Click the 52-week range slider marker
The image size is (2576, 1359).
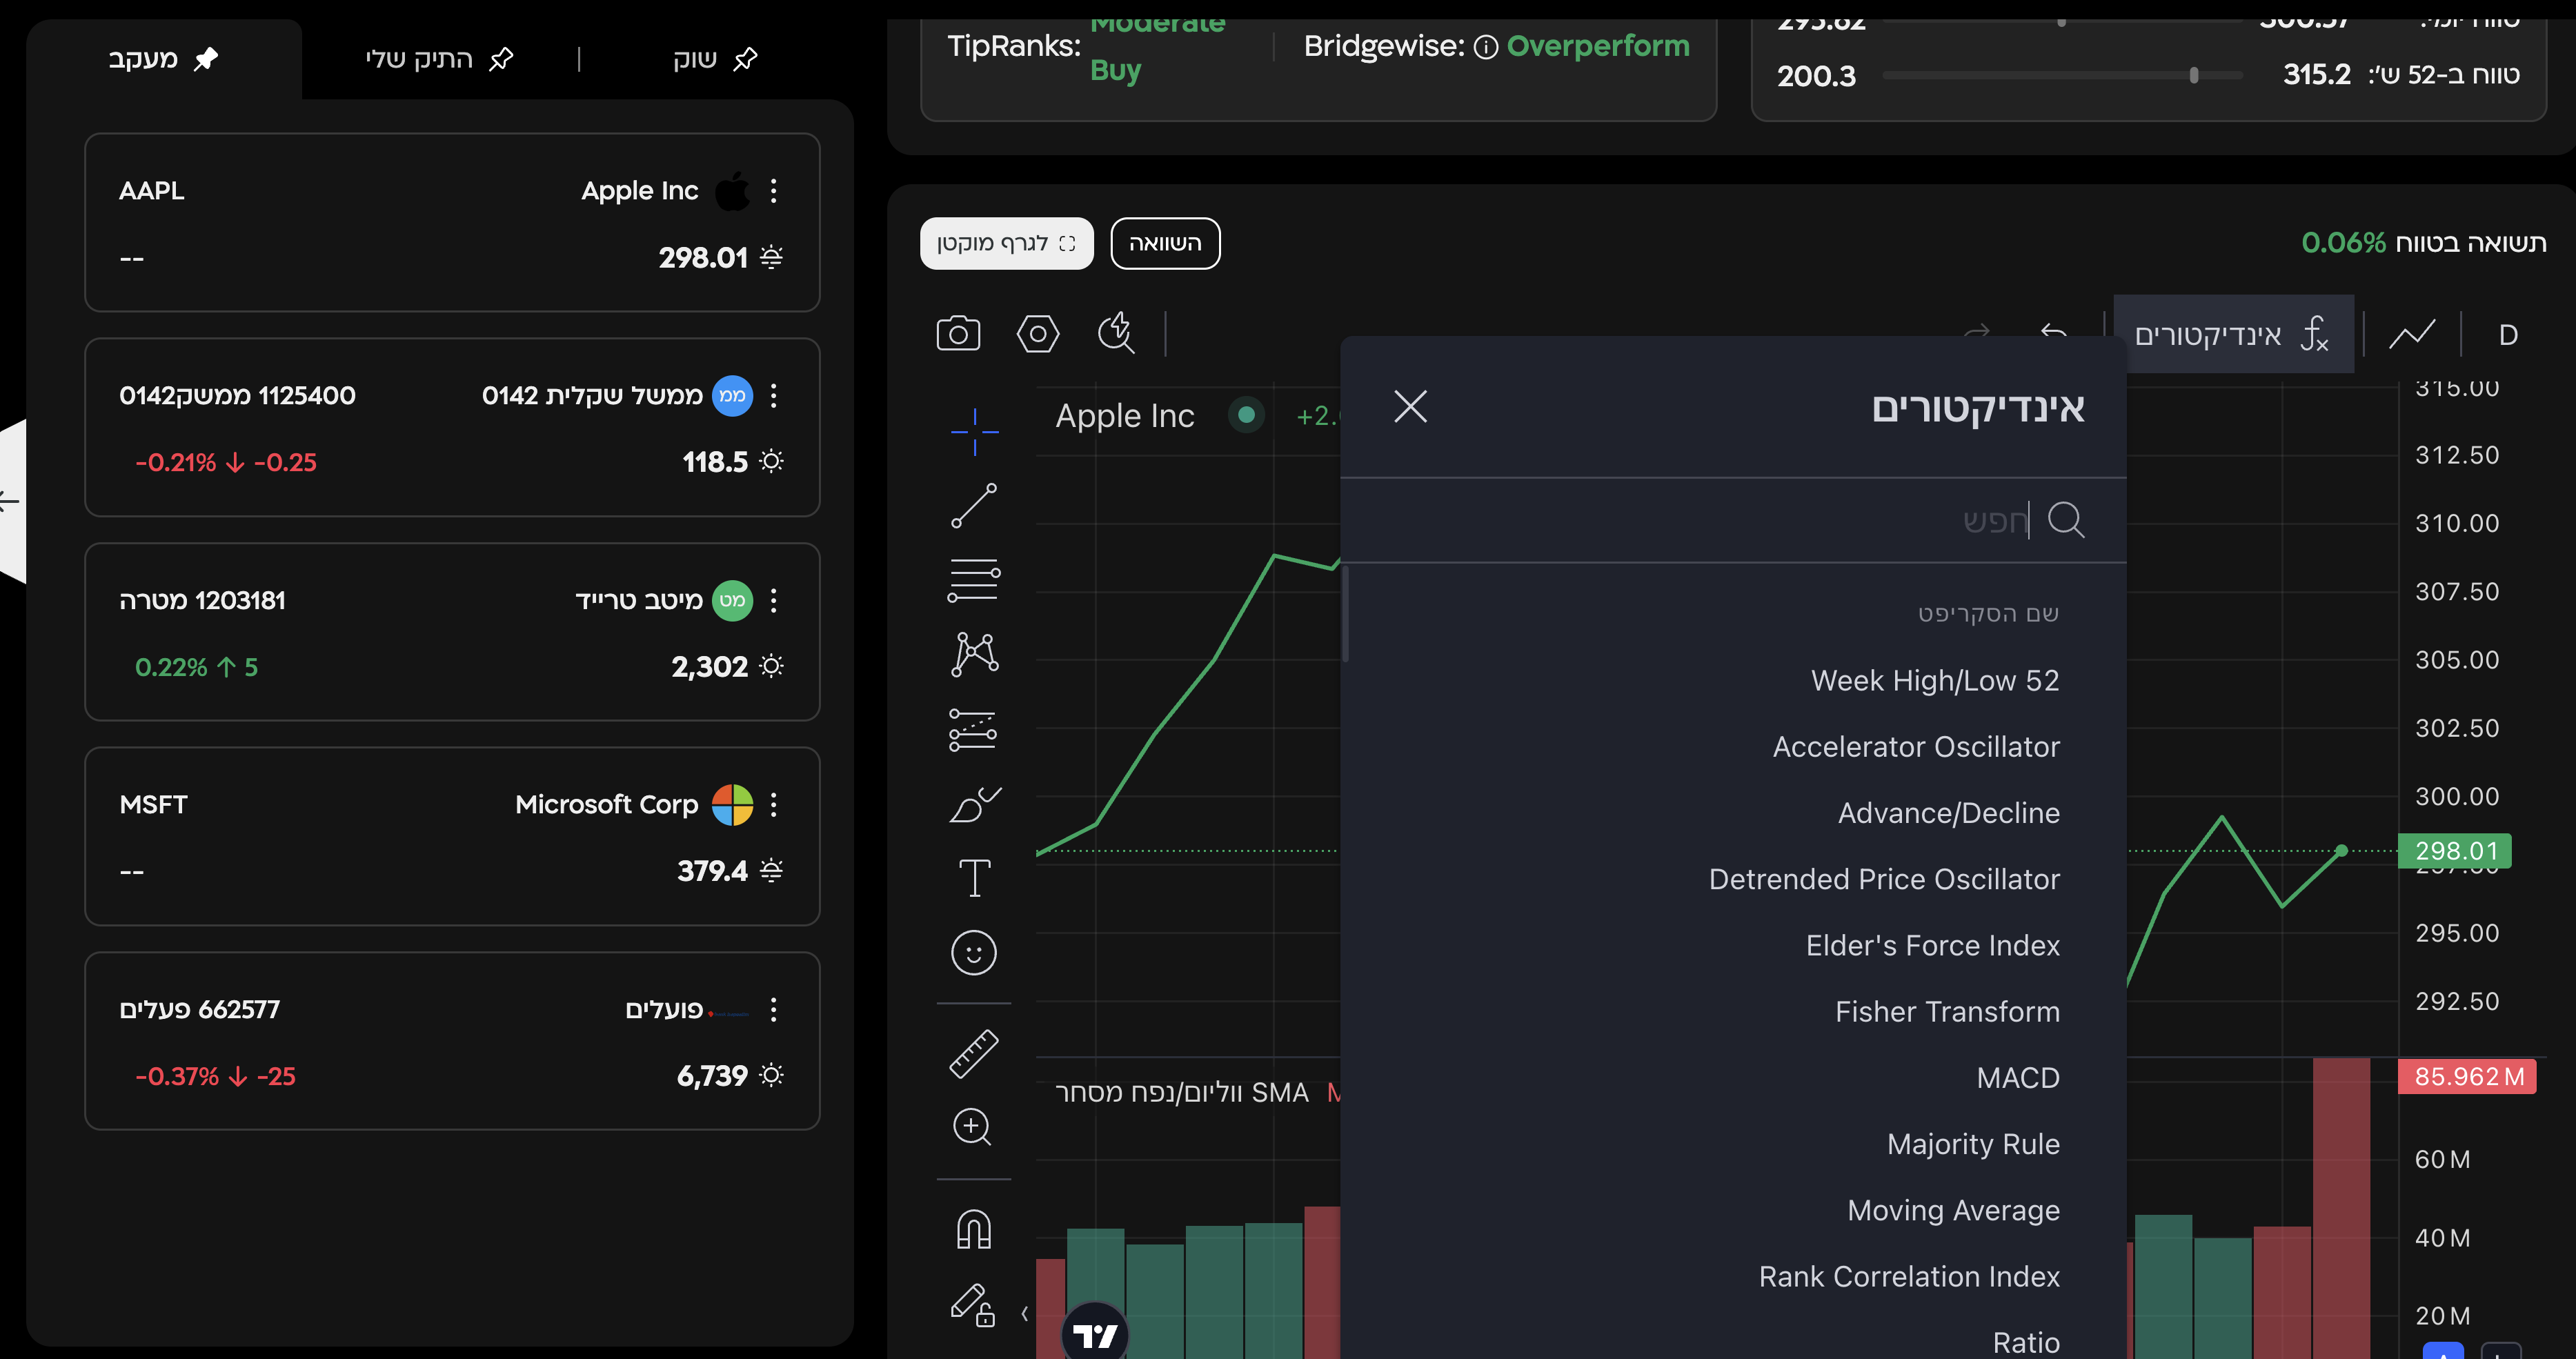[x=2194, y=75]
